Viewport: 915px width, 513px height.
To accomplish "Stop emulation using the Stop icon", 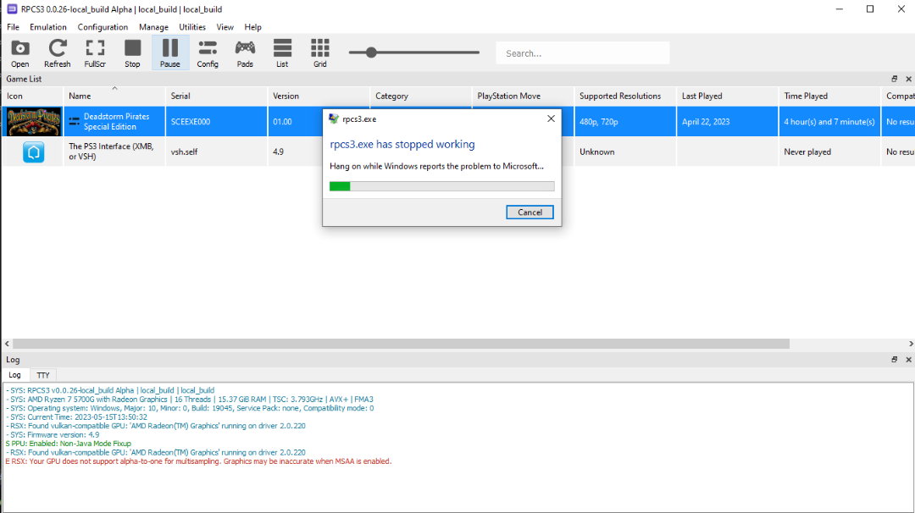I will tap(132, 52).
